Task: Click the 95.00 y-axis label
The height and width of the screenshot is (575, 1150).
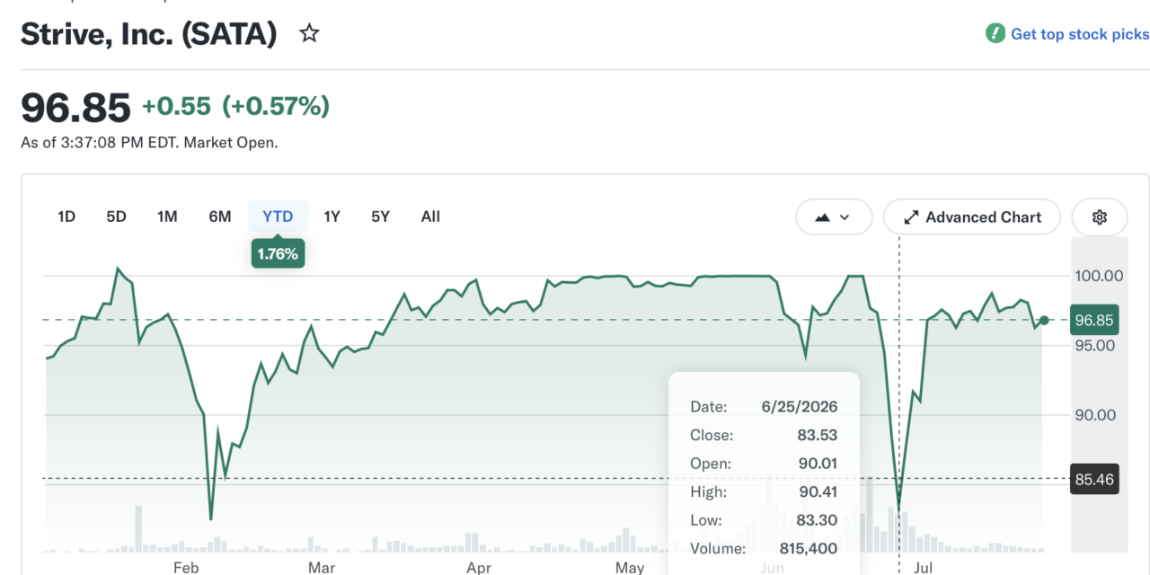Action: (x=1095, y=345)
